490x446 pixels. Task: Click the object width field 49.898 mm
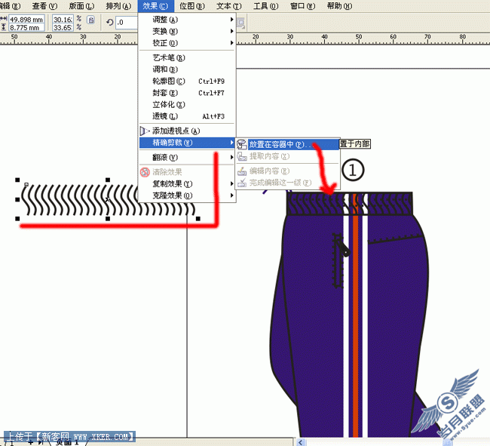point(26,20)
